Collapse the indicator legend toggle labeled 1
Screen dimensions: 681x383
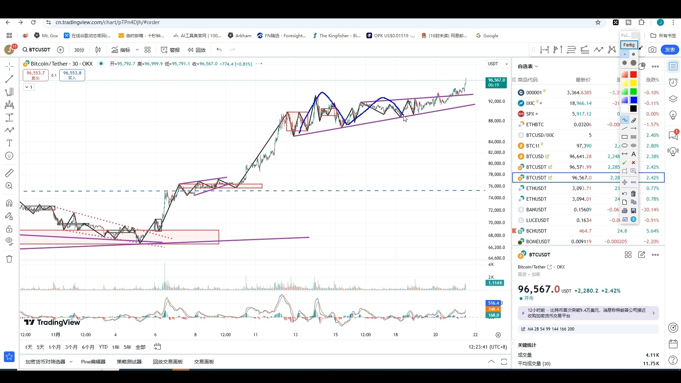tap(29, 87)
